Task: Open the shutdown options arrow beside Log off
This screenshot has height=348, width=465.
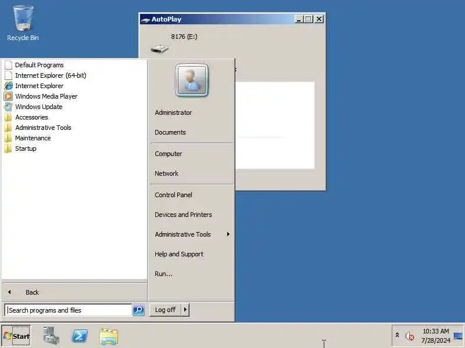Action: [x=185, y=310]
